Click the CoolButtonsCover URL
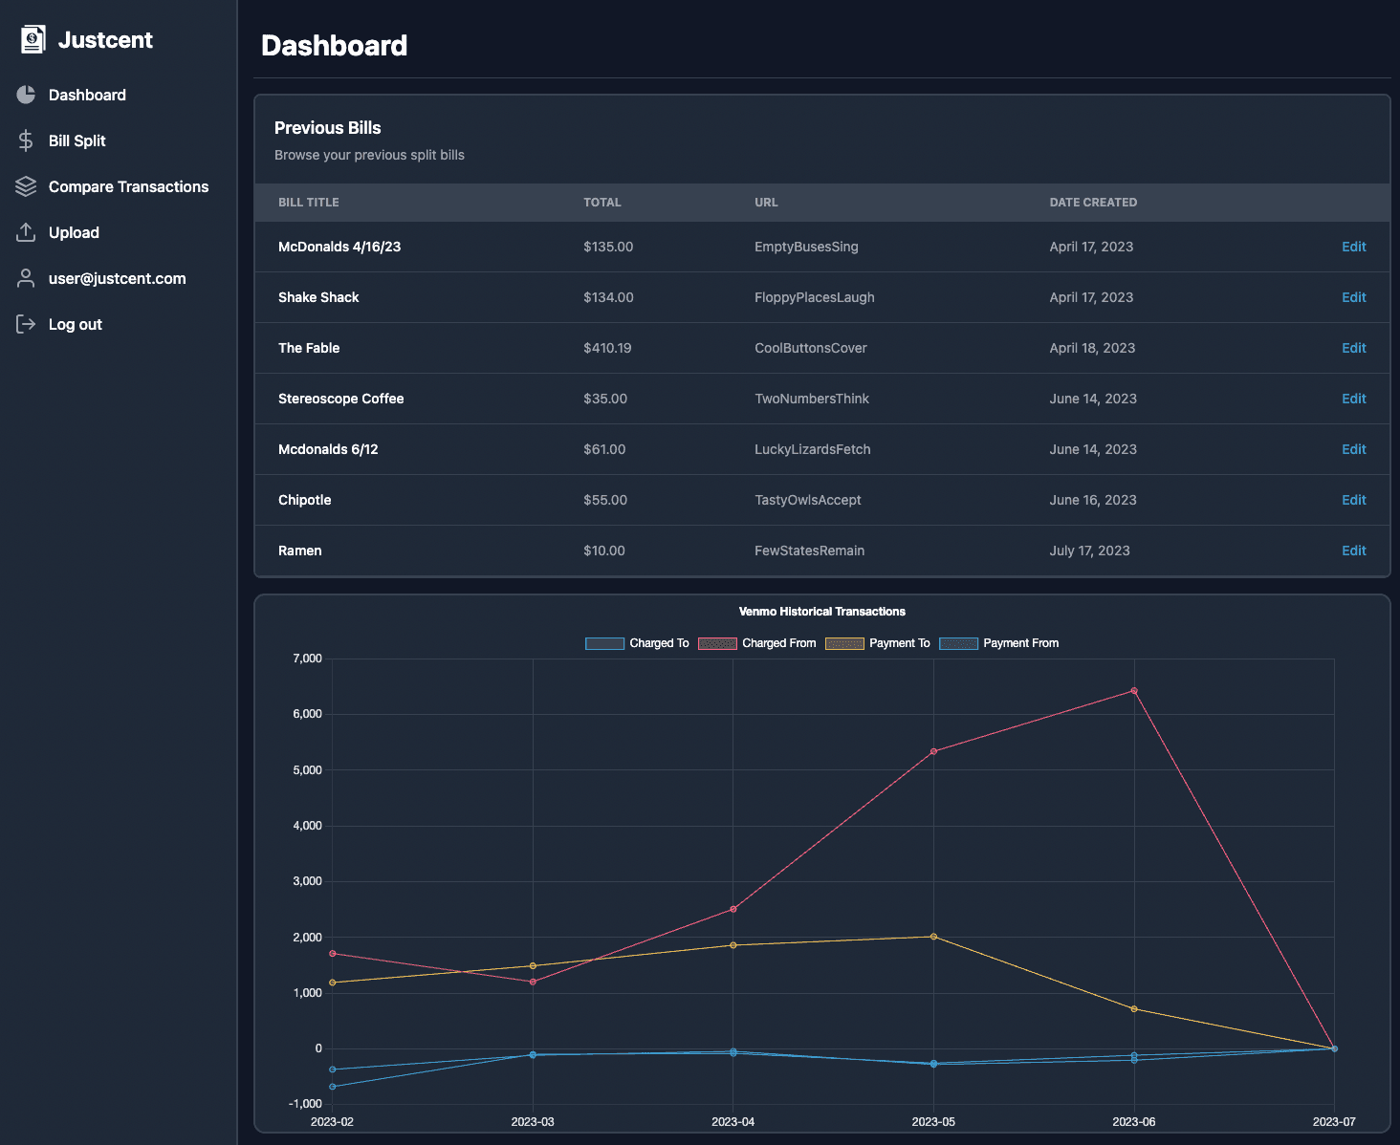Viewport: 1400px width, 1145px height. 811,348
